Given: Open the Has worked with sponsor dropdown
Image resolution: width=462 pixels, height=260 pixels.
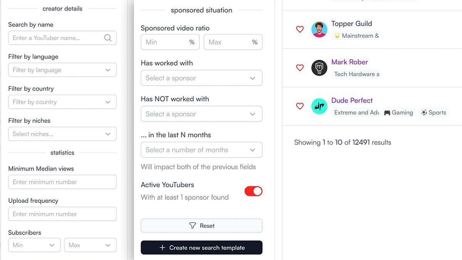Looking at the screenshot, I should coord(201,78).
